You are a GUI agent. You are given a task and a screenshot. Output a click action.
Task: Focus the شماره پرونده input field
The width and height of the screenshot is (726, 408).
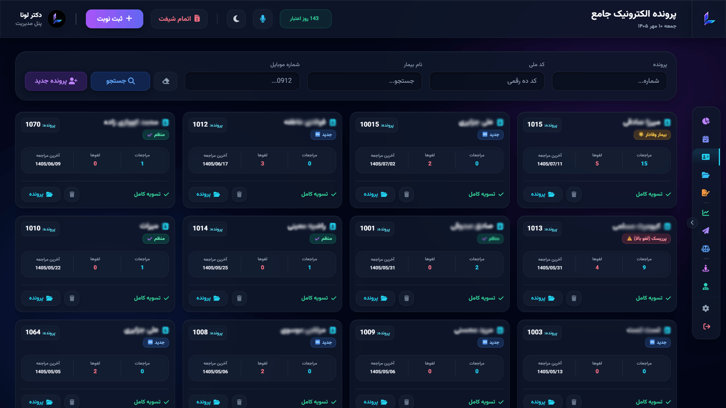click(x=609, y=81)
